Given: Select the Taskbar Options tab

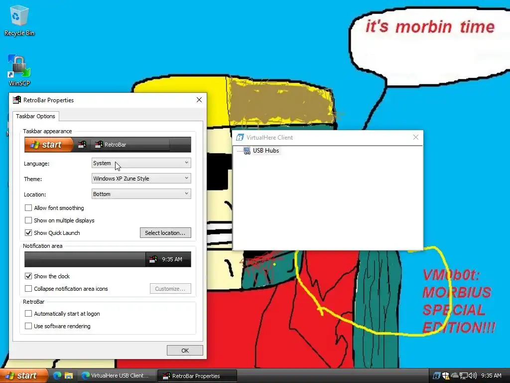Looking at the screenshot, I should [36, 116].
